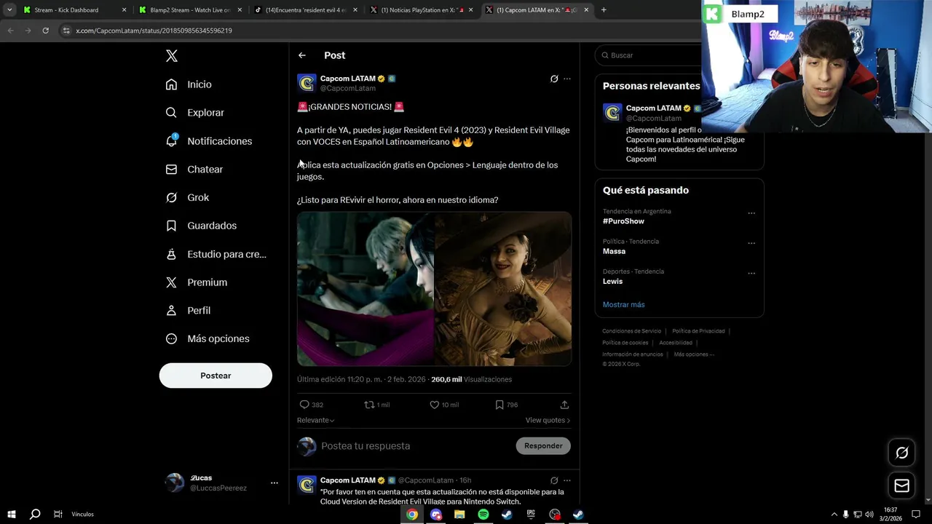The image size is (932, 524).
Task: Close the Stream - Kick Dashboard tab
Action: pyautogui.click(x=125, y=10)
